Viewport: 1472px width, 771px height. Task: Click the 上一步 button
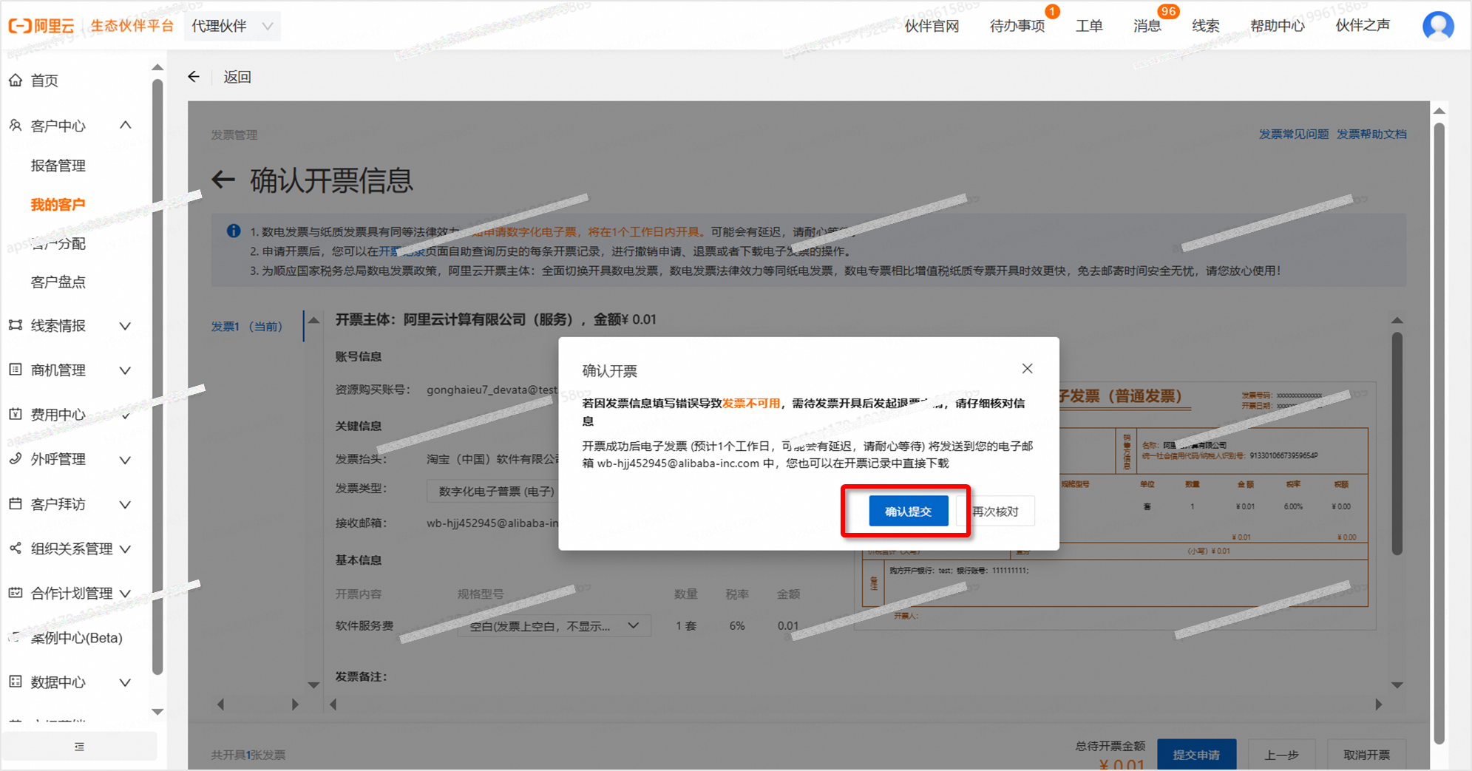point(1281,754)
